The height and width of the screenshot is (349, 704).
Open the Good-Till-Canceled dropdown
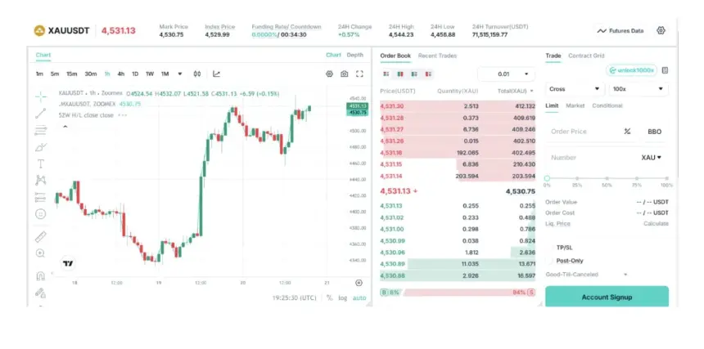tap(586, 274)
